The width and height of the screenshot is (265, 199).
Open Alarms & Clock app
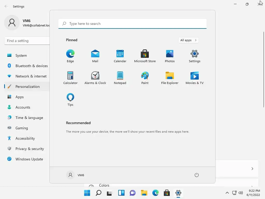tap(95, 78)
